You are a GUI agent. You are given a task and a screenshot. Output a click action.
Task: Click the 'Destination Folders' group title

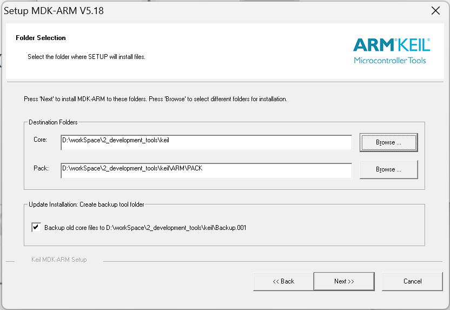53,122
